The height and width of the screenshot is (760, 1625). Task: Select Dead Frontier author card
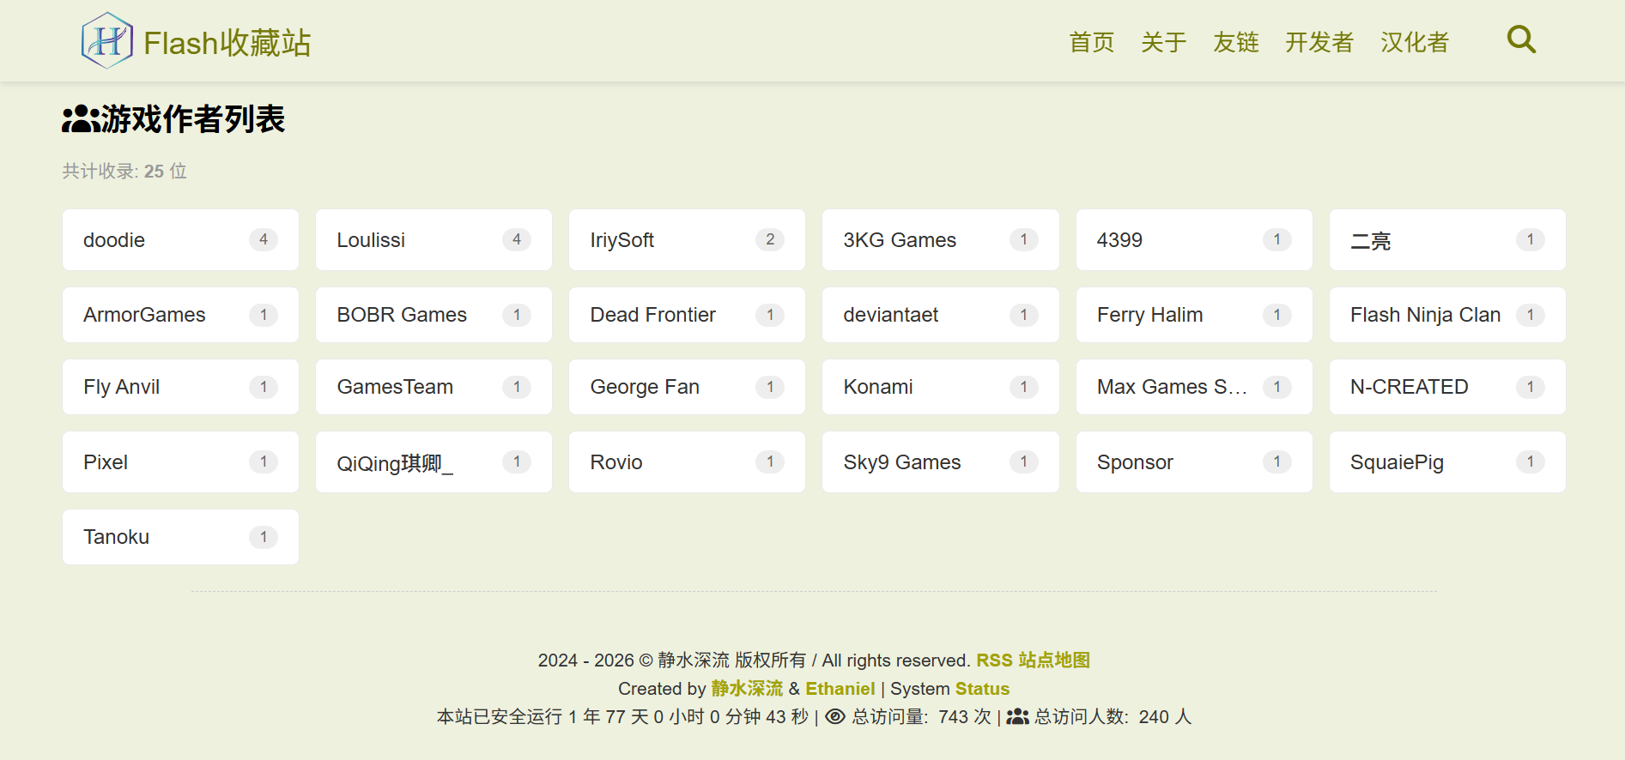point(687,315)
